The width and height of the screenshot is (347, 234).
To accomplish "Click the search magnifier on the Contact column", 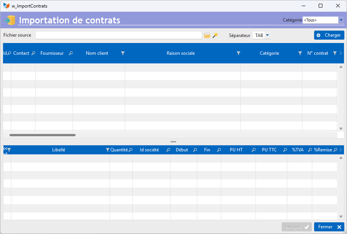I will [33, 53].
